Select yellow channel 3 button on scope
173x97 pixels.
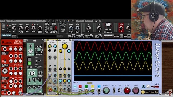(92, 86)
